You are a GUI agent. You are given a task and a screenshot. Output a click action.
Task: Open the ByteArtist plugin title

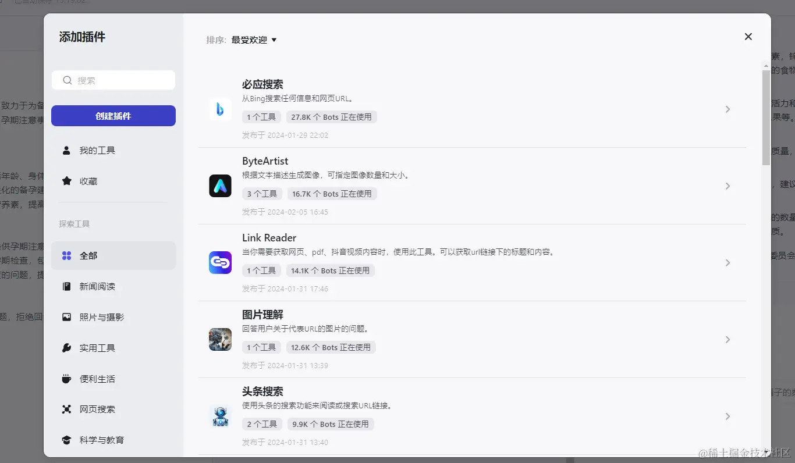[265, 161]
